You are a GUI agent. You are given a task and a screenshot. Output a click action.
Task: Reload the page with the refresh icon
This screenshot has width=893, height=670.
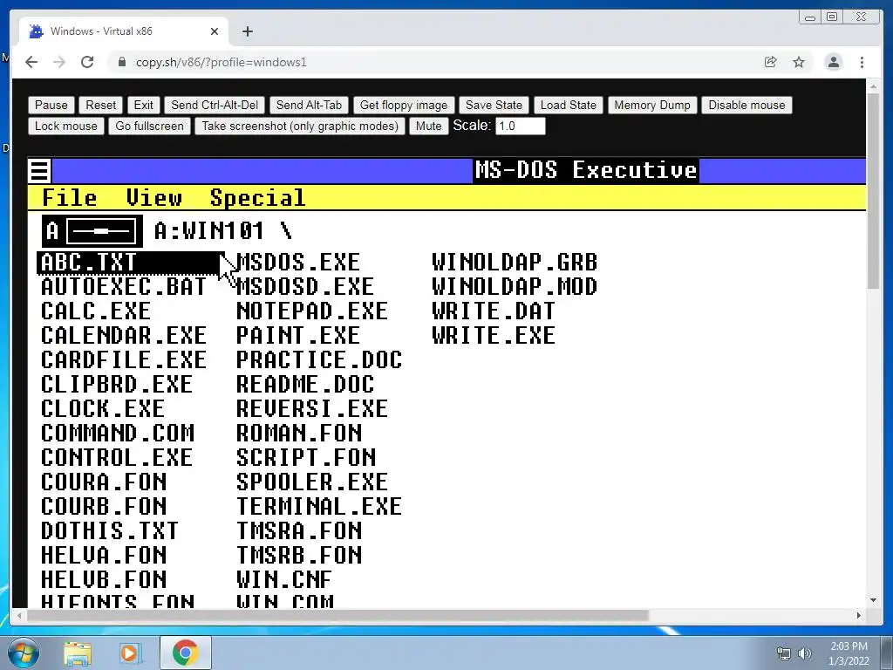tap(87, 62)
